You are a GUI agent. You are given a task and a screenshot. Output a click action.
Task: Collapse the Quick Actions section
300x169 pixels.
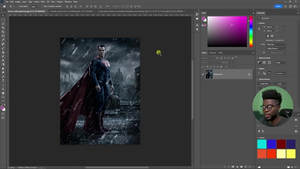(257, 79)
